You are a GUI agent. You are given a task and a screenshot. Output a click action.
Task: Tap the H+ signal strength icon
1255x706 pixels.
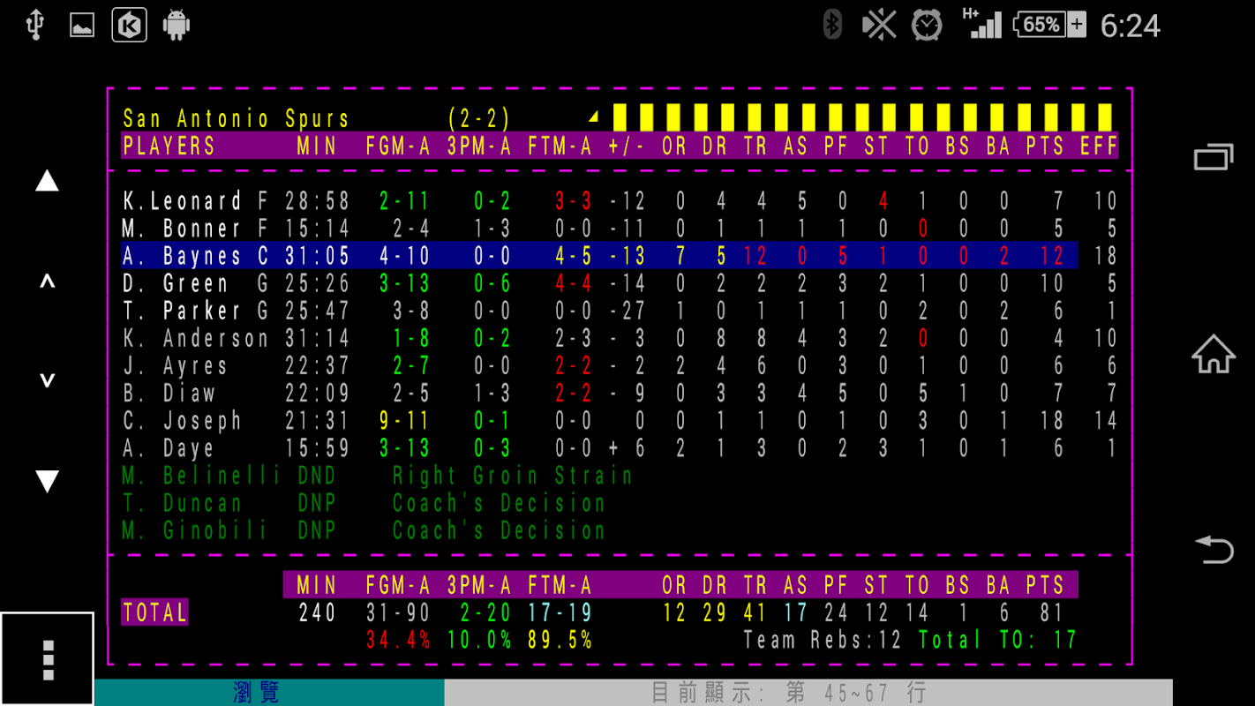[x=981, y=24]
